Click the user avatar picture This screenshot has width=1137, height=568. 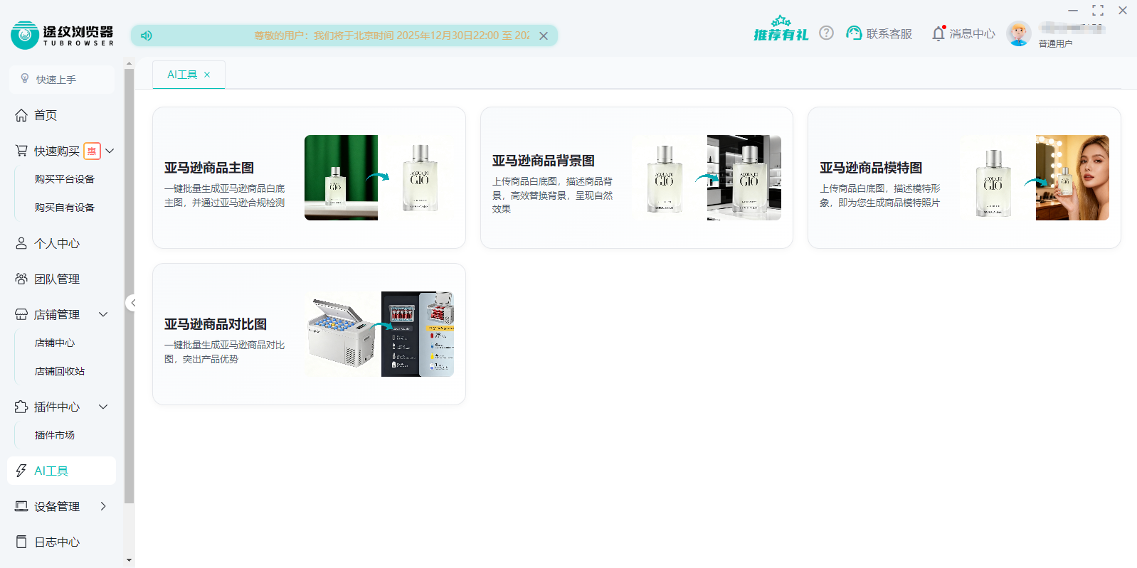tap(1018, 33)
